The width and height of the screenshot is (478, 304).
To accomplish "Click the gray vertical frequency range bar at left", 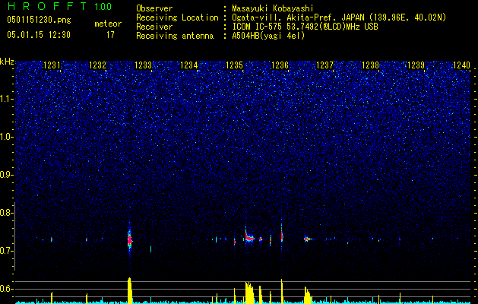I will pos(14,236).
